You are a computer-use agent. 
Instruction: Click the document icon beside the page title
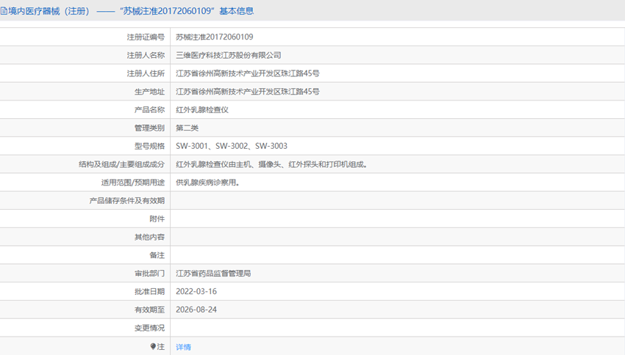point(4,11)
